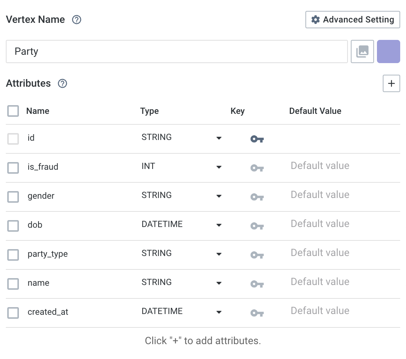Click help icon next to Vertex Name
This screenshot has width=406, height=359.
[77, 20]
